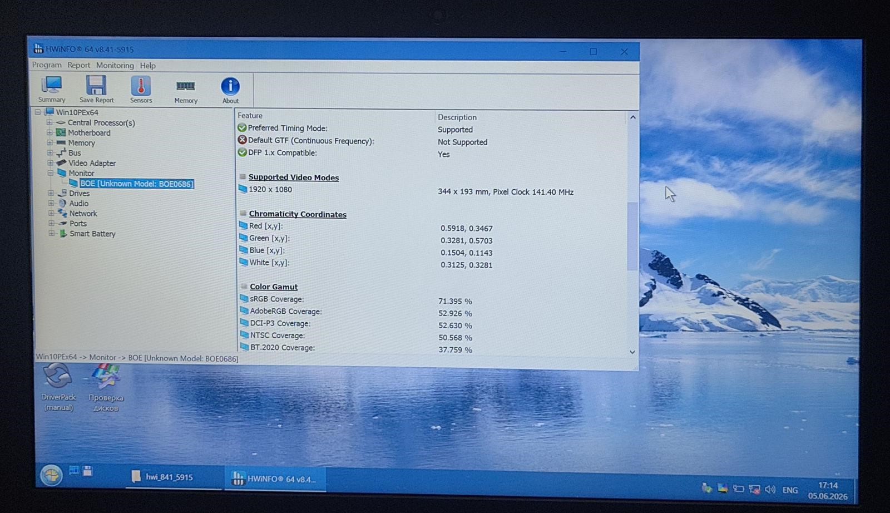The height and width of the screenshot is (513, 890).
Task: Select the BOE [Unknown Model: BOE0686] item
Action: click(136, 184)
